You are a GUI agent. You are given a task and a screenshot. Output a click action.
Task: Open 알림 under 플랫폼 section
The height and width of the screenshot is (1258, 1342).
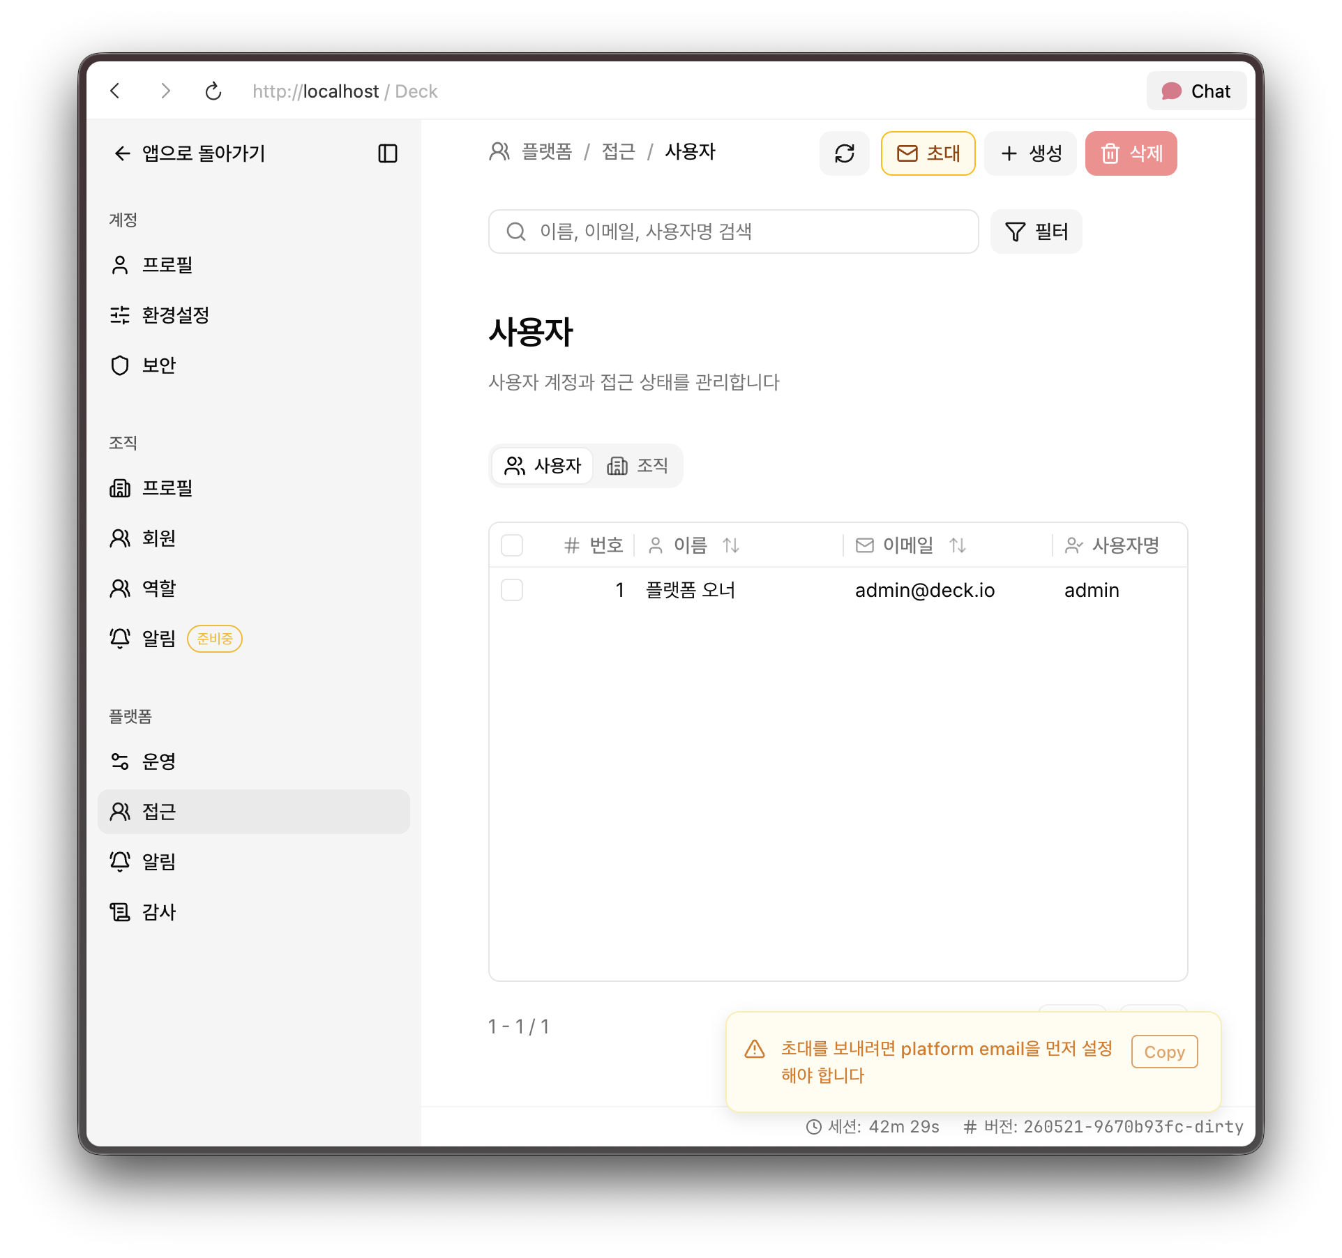pos(254,862)
